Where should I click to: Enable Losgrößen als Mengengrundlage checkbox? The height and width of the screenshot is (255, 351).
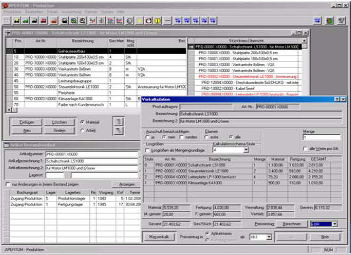point(148,151)
